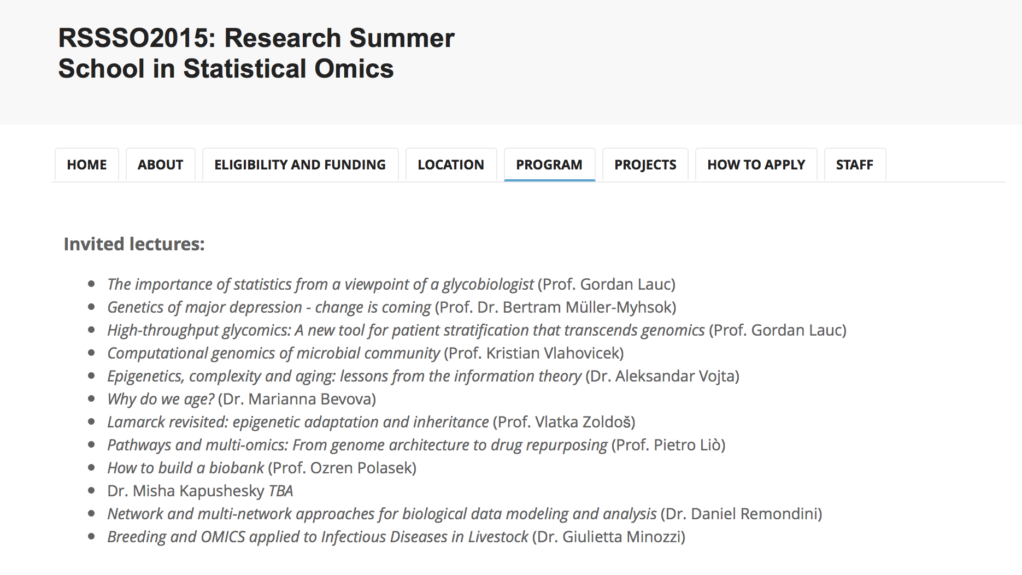Image resolution: width=1022 pixels, height=575 pixels.
Task: Click the Genetics of major depression lecture
Action: (x=269, y=307)
